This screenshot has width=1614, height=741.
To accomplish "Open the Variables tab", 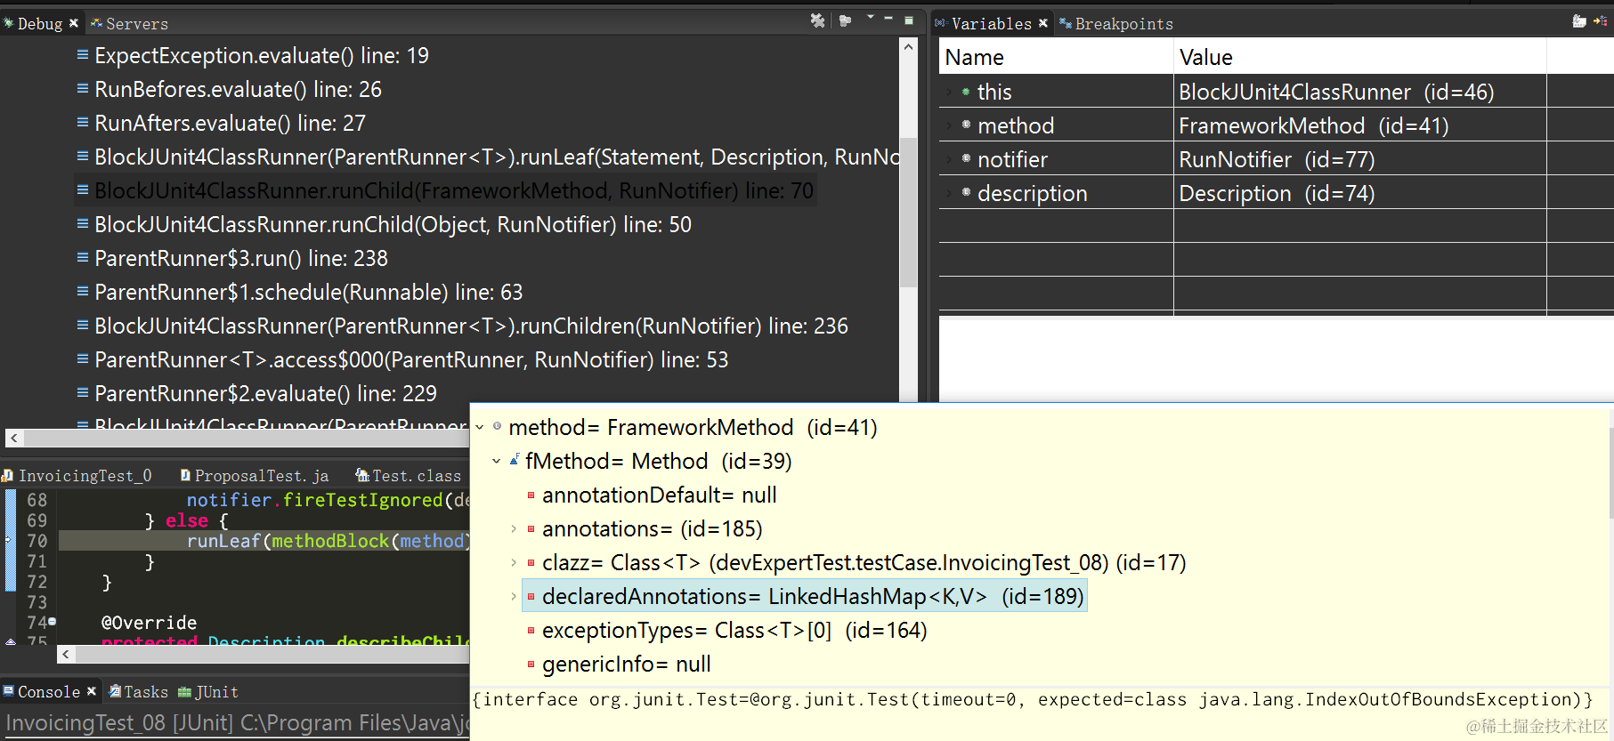I will click(991, 24).
